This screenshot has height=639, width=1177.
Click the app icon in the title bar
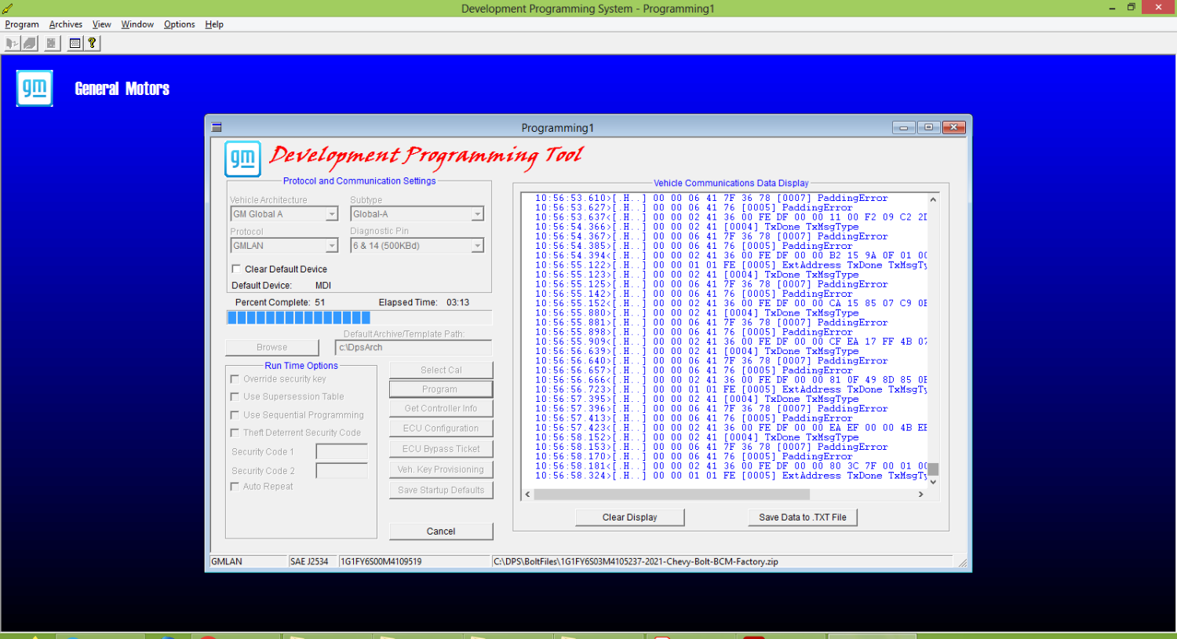click(x=8, y=8)
